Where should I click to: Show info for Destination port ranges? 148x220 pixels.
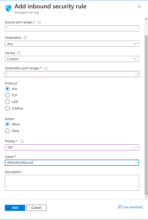(x=46, y=68)
